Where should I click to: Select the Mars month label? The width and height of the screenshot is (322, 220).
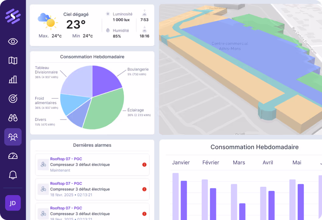239,163
